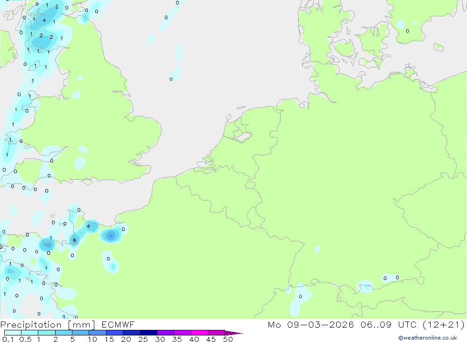Click the 15–20 mm legend swatch
This screenshot has height=342, width=467.
coord(114,333)
